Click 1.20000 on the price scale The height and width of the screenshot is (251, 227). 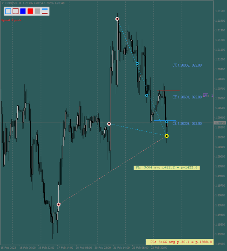(220, 157)
